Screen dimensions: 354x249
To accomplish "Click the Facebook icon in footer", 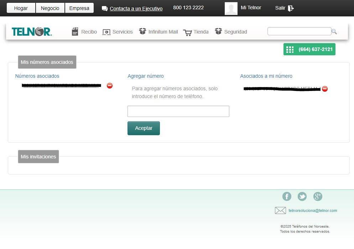I will pyautogui.click(x=287, y=197).
